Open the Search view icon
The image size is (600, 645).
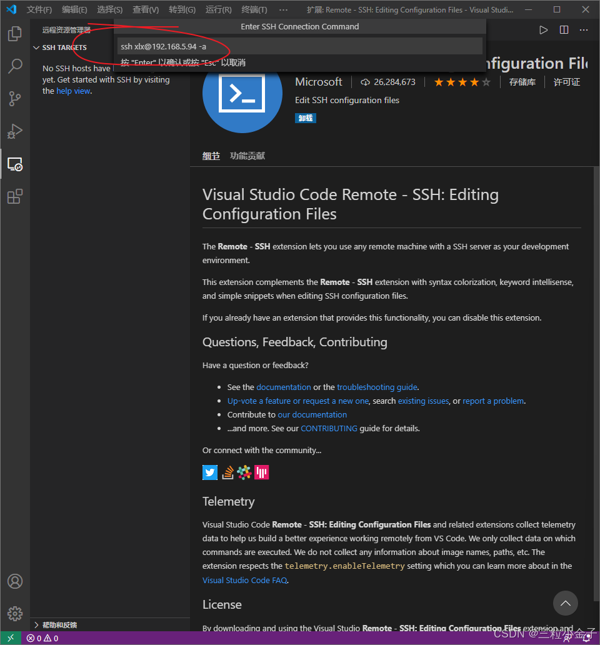click(15, 66)
